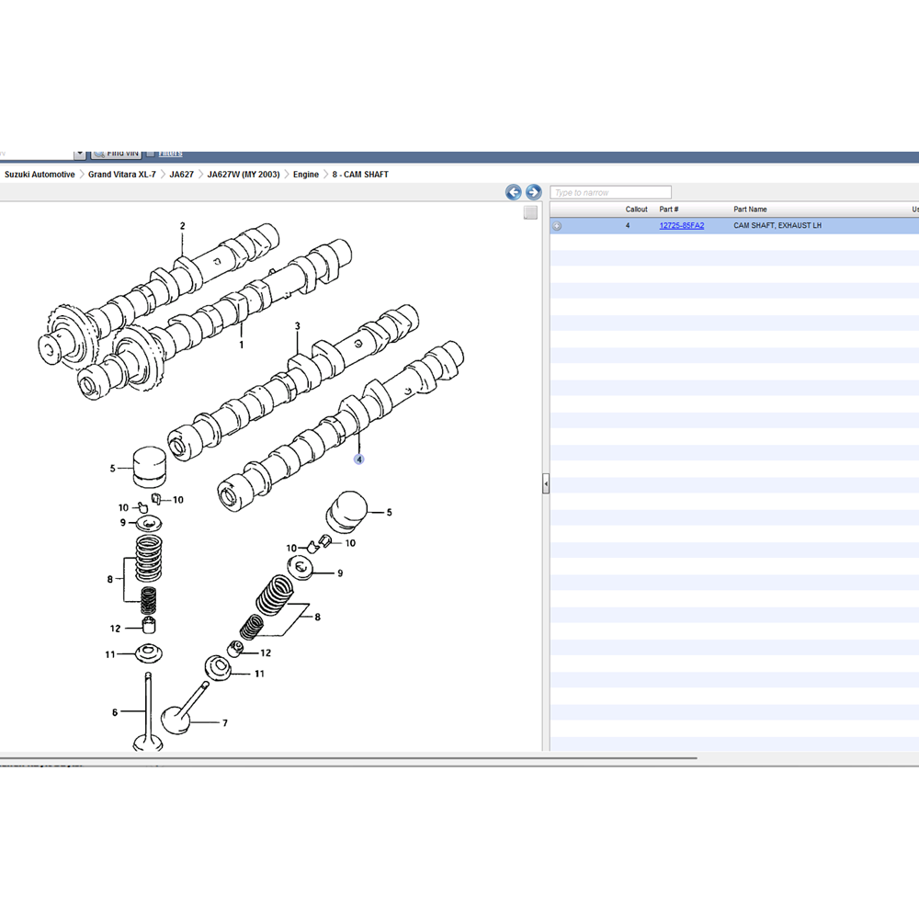Select highlighted callout 4 on diagram
Screen dimensions: 919x919
pyautogui.click(x=359, y=459)
